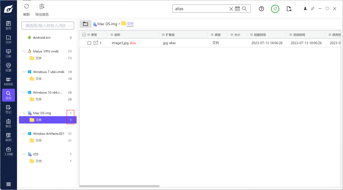Open the help question mark icon
343x190 pixels.
tap(262, 9)
